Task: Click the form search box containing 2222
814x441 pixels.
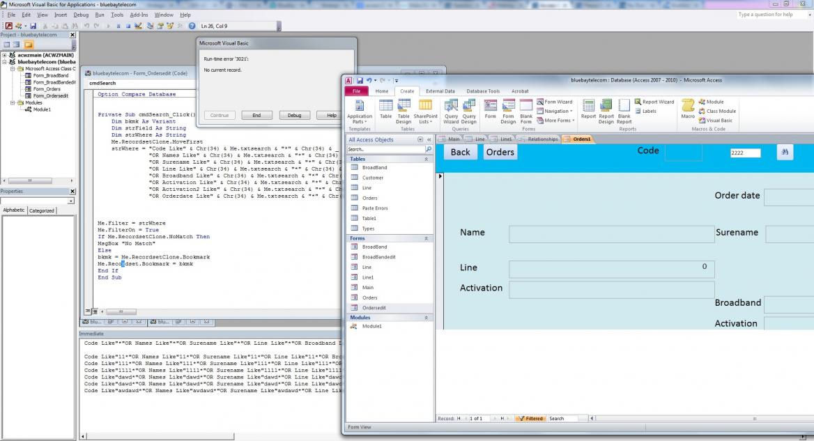Action: tap(745, 153)
